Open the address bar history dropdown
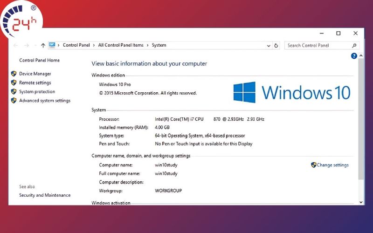Image resolution: width=373 pixels, height=233 pixels. coord(269,46)
